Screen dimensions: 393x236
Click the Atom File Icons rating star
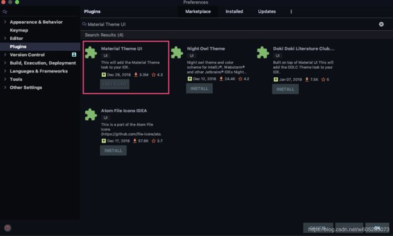(x=154, y=141)
